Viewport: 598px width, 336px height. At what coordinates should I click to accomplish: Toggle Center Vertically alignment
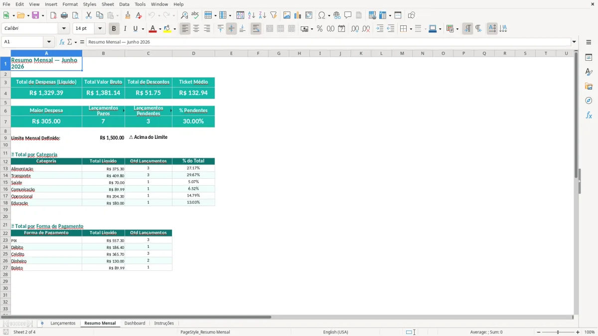pyautogui.click(x=231, y=29)
